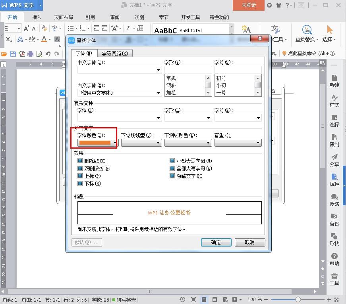346x304 pixels.
Task: Click the numbered list icon
Action: [83, 28]
